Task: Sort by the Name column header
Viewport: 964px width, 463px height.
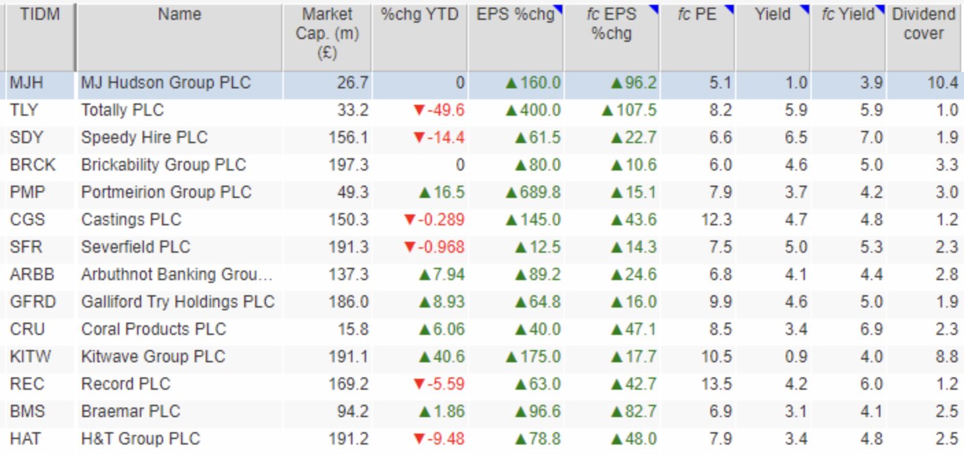Action: (179, 15)
